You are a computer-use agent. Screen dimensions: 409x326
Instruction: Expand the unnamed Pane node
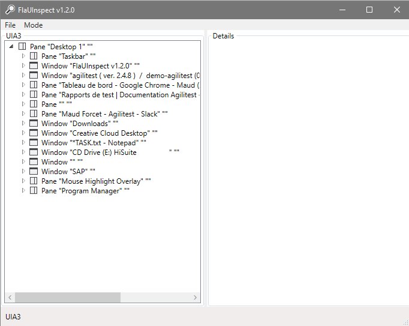23,104
